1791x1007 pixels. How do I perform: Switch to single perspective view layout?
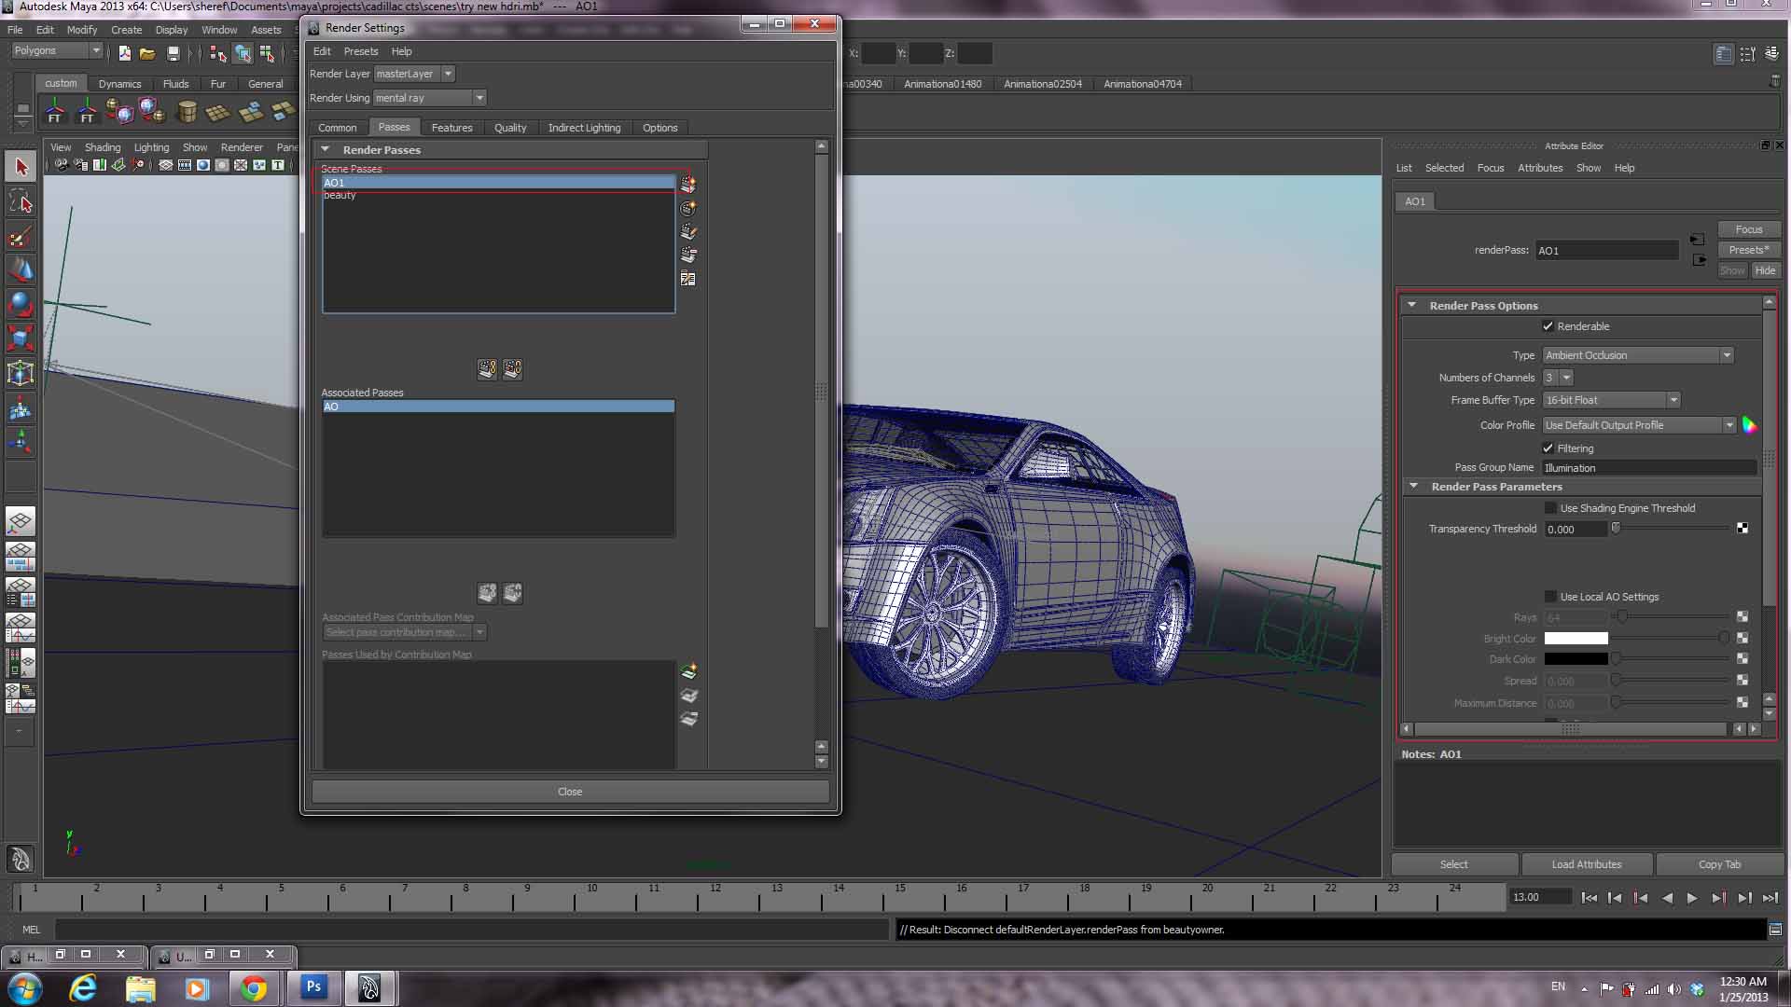pyautogui.click(x=21, y=521)
